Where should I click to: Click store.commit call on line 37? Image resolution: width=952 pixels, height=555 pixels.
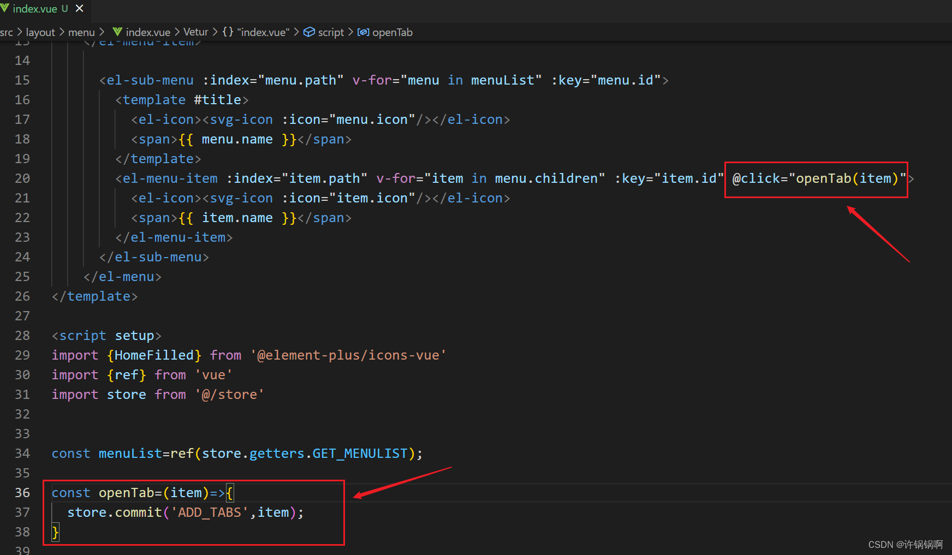point(115,512)
